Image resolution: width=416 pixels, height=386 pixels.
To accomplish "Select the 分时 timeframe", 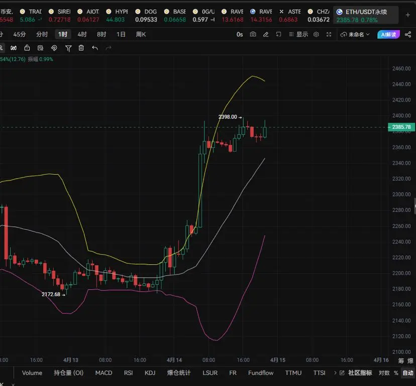I will click(x=42, y=34).
